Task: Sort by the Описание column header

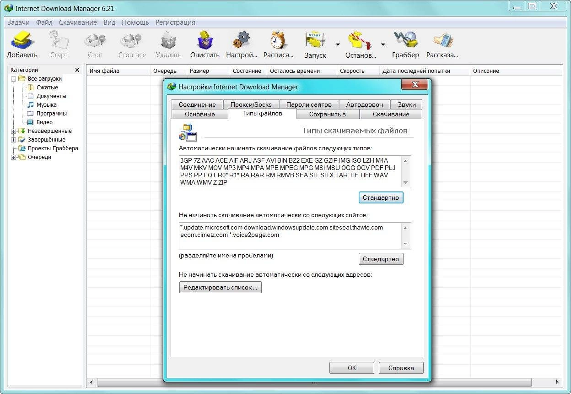Action: [516, 71]
